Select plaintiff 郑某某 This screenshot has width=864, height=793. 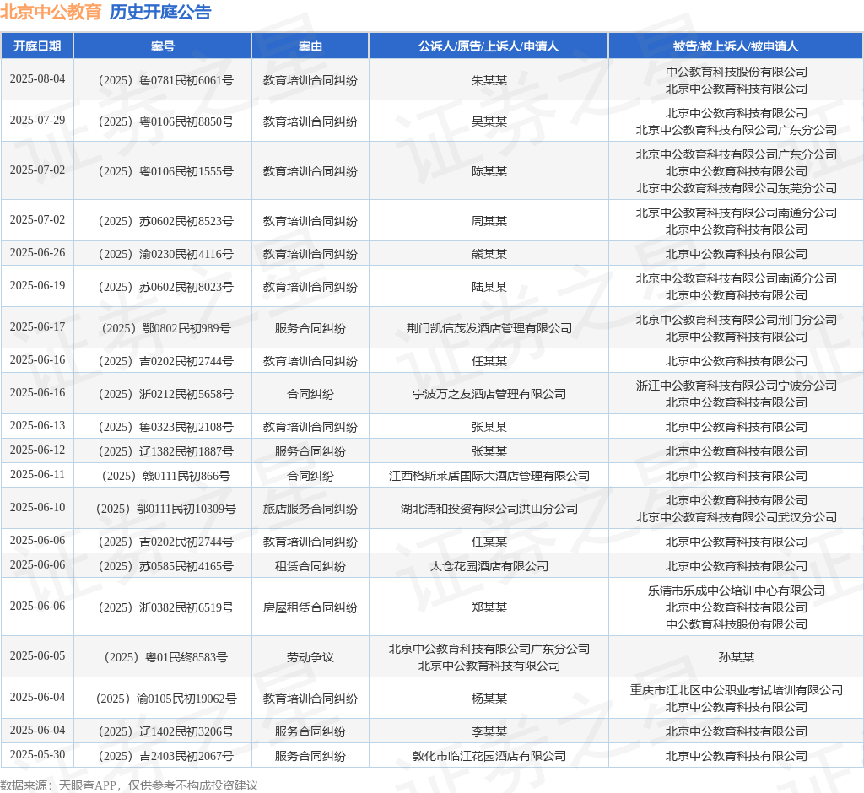(489, 607)
